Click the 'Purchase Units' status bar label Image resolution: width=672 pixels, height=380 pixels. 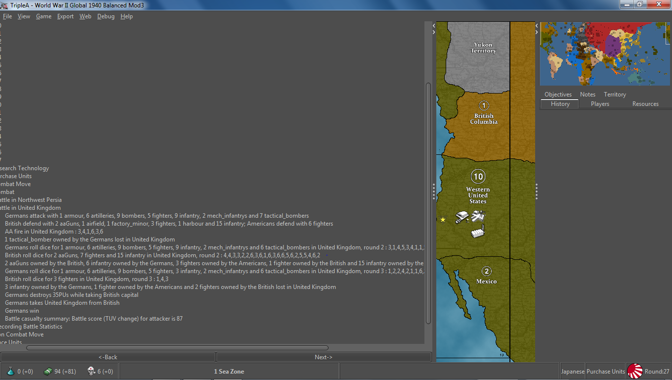click(606, 372)
